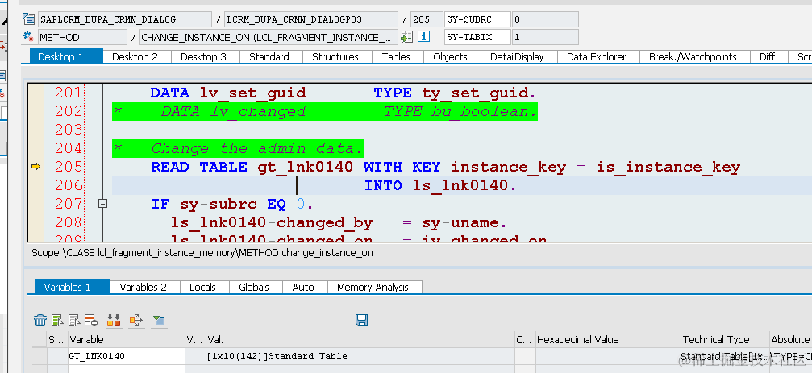The image size is (812, 373).
Task: Click lv_set_guid on line 201
Action: 253,93
